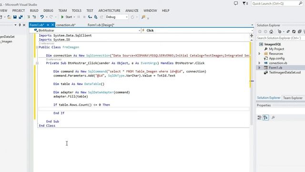Click the Step Out icon
The width and height of the screenshot is (305, 172).
[x=102, y=17]
